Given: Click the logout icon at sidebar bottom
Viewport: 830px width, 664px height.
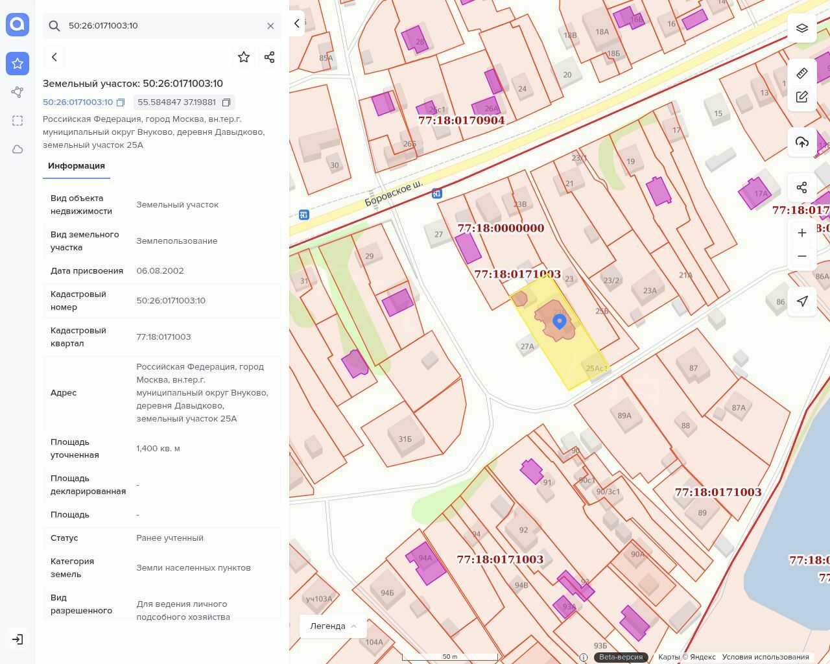Looking at the screenshot, I should click(18, 639).
